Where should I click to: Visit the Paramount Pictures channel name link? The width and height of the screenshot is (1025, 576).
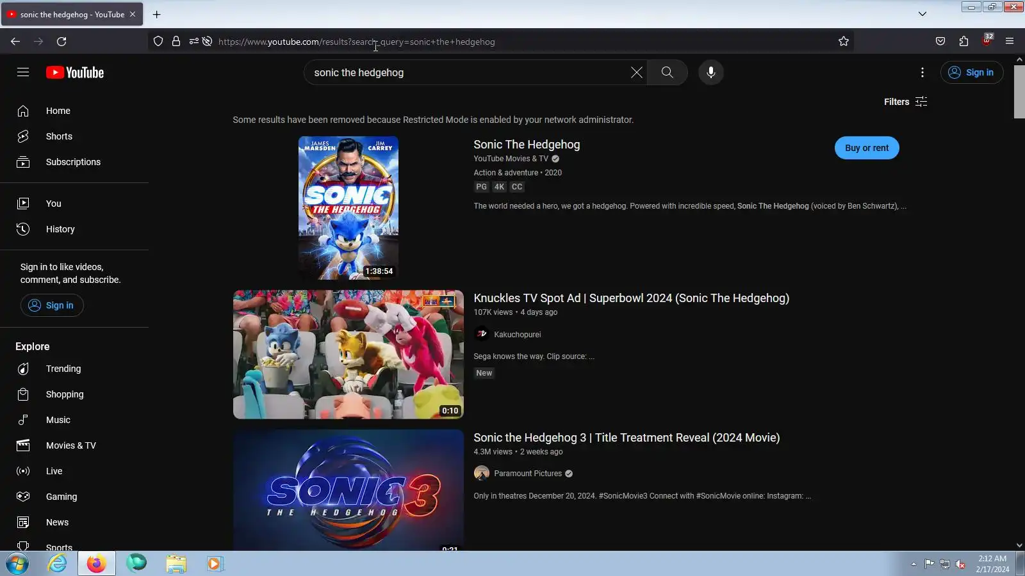coord(528,474)
